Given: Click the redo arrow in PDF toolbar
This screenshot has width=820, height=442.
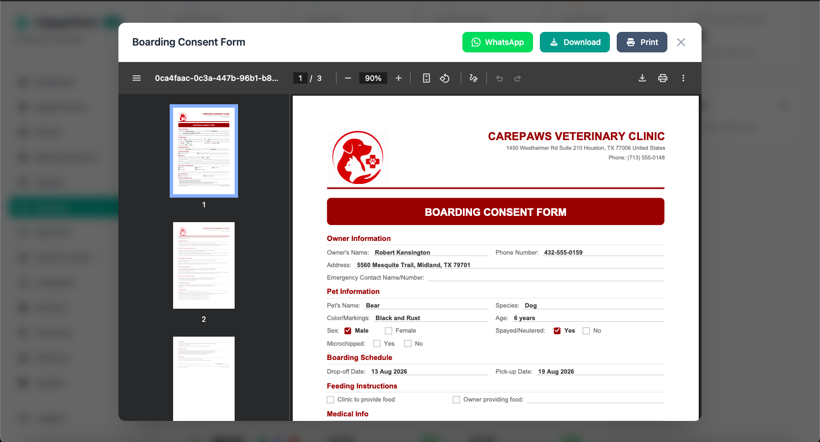Looking at the screenshot, I should 518,78.
